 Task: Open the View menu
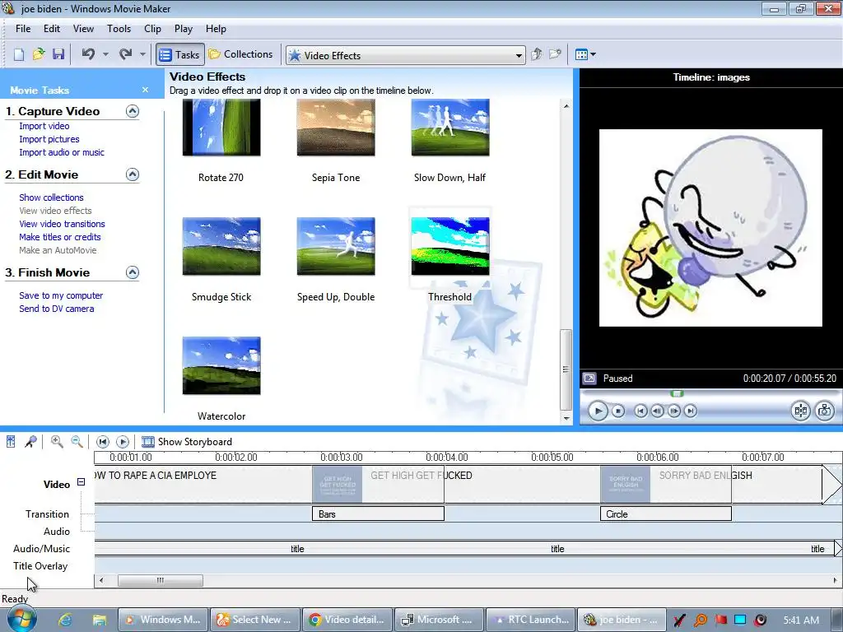coord(83,29)
